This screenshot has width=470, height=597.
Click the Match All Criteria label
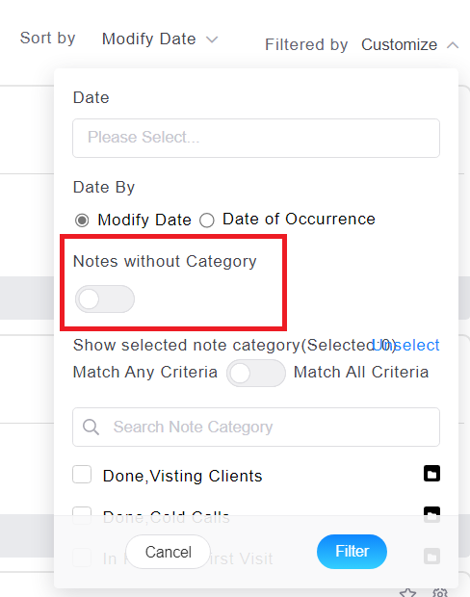point(361,372)
